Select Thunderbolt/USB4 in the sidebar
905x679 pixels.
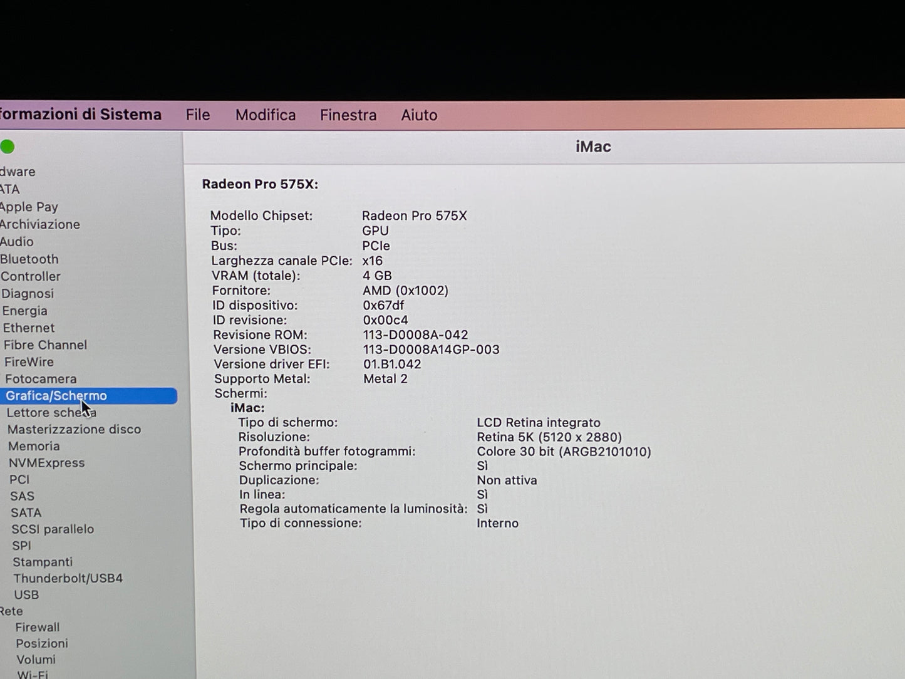(68, 578)
